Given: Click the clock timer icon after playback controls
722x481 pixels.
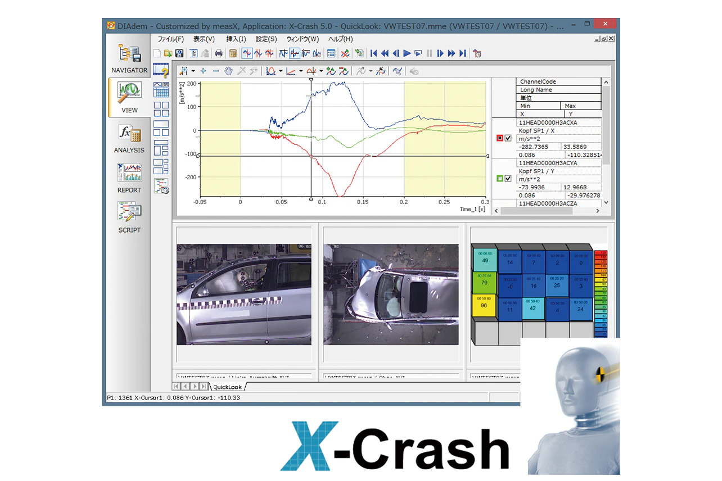Looking at the screenshot, I should 477,53.
